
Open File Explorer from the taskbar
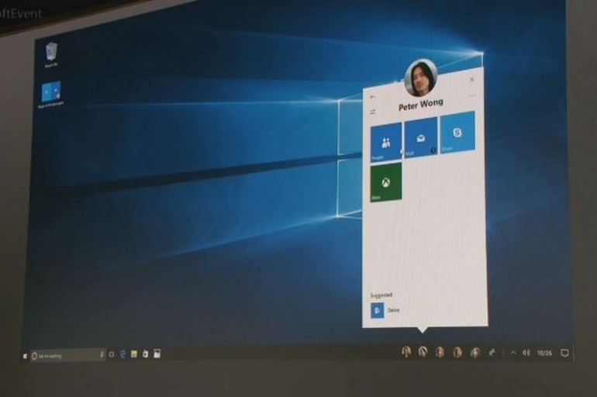pyautogui.click(x=134, y=354)
